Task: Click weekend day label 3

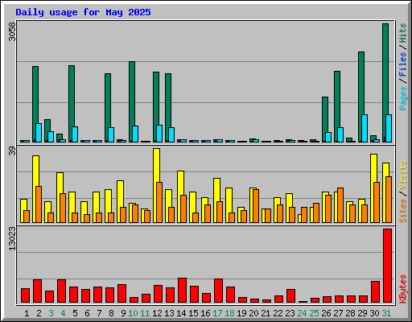Action: coord(51,313)
